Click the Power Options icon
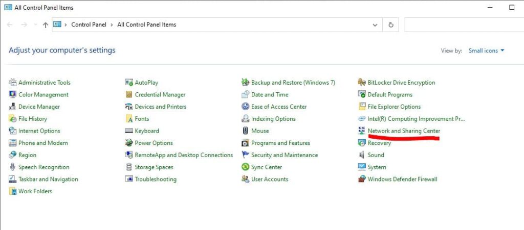 pos(129,143)
